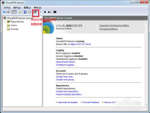Image resolution: width=150 pixels, height=113 pixels.
Task: Click the Refresh toolbar icon
Action: (20, 12)
